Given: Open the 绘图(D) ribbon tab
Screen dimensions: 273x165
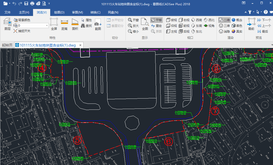Looking at the screenshot, I should (x=59, y=12).
